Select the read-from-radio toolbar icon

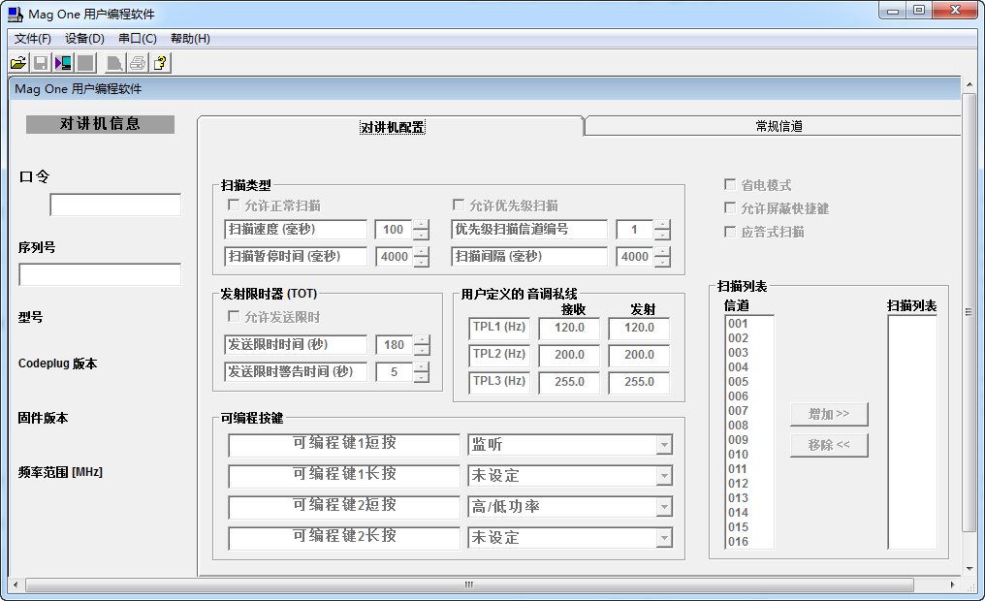pos(62,62)
